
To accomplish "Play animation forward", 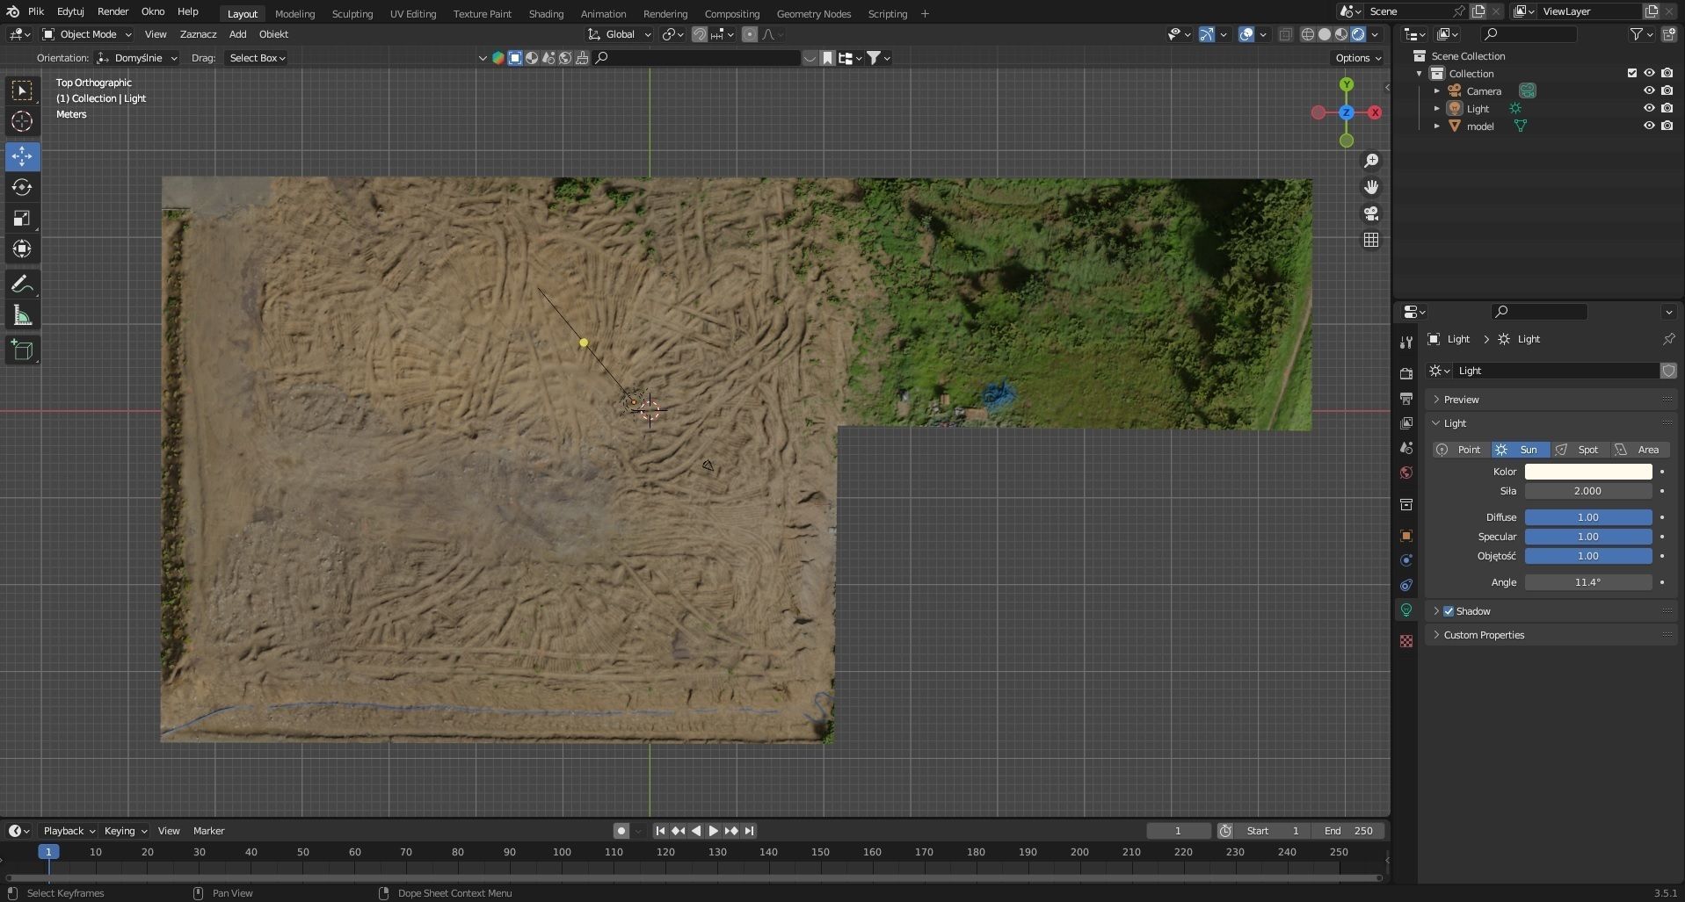I will pyautogui.click(x=714, y=831).
